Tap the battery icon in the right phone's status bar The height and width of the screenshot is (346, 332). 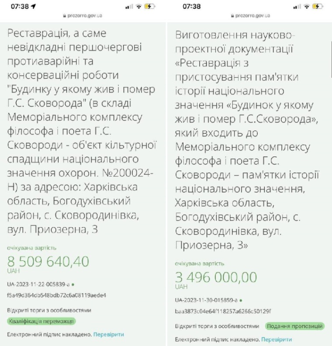pos(318,7)
